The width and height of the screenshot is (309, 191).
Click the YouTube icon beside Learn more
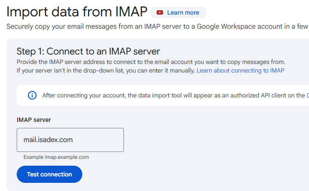coord(160,12)
